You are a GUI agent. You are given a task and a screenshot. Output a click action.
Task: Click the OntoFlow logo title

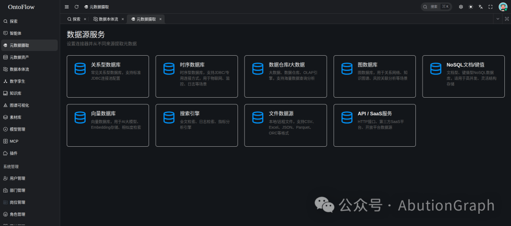tap(21, 7)
